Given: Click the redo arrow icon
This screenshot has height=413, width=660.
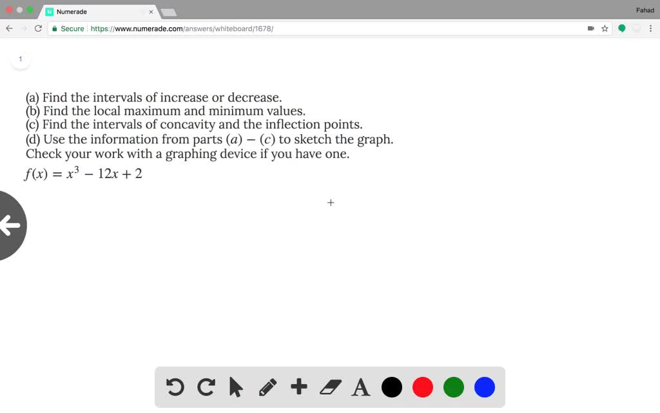Looking at the screenshot, I should [x=206, y=387].
